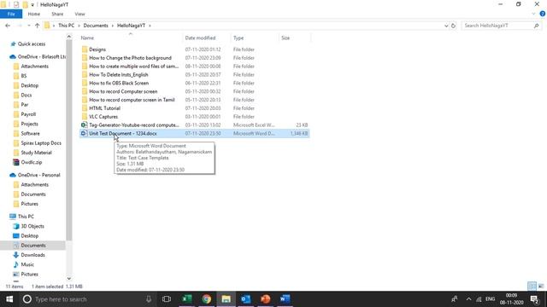Open PowerPoint from the taskbar

click(265, 299)
